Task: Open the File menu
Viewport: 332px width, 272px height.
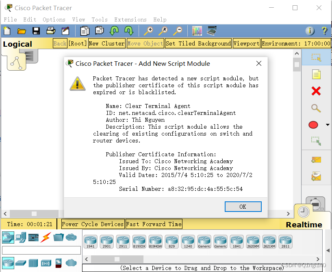Action: (x=11, y=19)
